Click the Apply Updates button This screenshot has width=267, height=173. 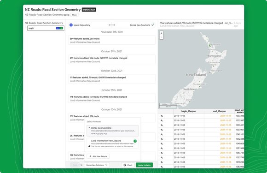(x=144, y=165)
